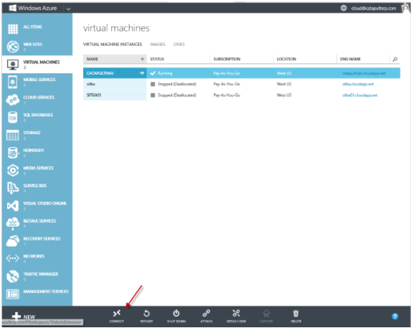Open the SQL Databases DB icon
This screenshot has height=328, width=411.
point(13,118)
